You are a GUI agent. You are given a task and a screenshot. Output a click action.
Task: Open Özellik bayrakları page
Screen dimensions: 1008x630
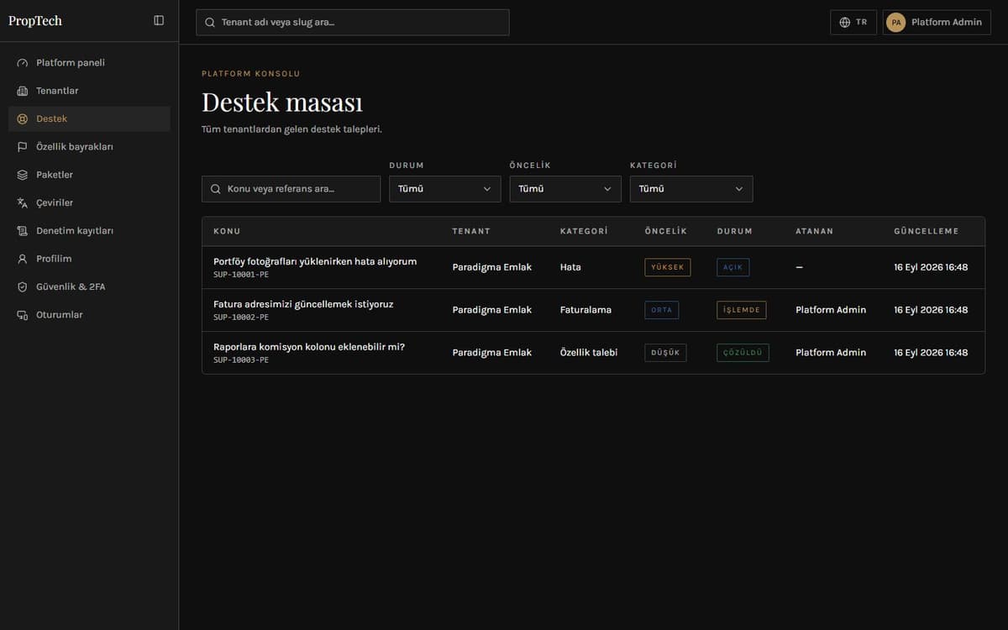(x=89, y=147)
